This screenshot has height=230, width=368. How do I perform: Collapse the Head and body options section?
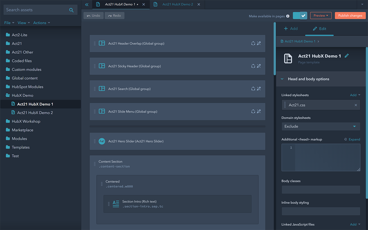(282, 79)
